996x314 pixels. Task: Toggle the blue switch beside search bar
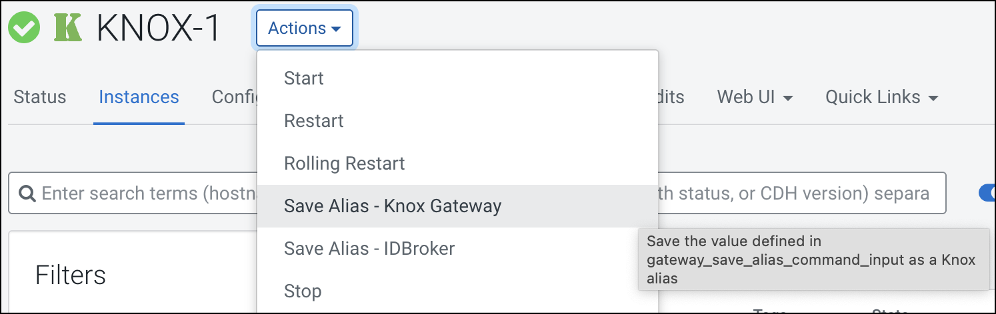coord(987,193)
